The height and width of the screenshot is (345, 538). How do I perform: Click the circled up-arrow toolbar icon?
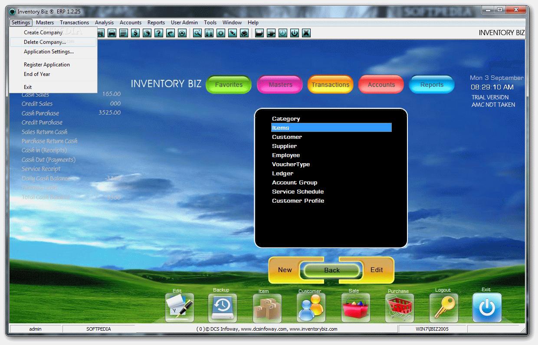click(x=182, y=33)
